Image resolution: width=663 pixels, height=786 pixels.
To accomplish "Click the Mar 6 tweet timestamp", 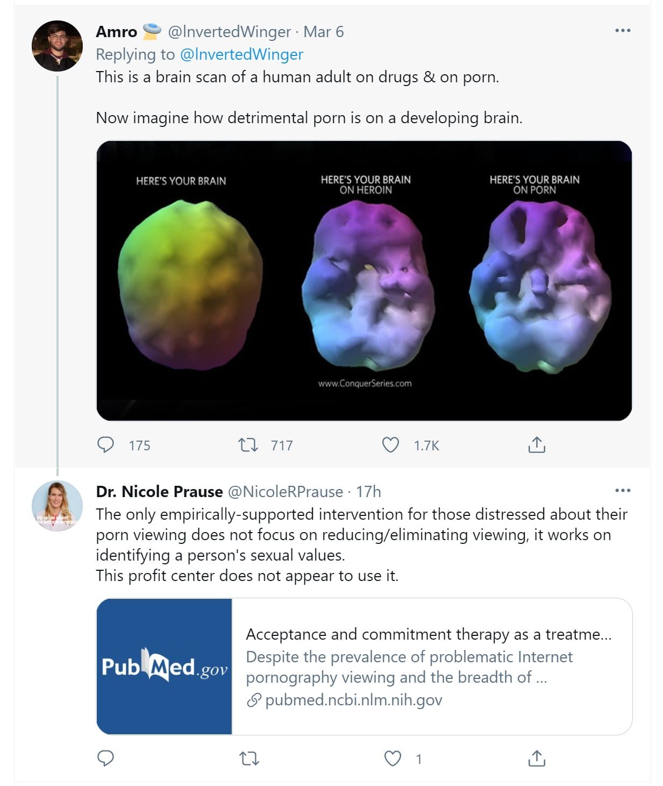I will [323, 32].
